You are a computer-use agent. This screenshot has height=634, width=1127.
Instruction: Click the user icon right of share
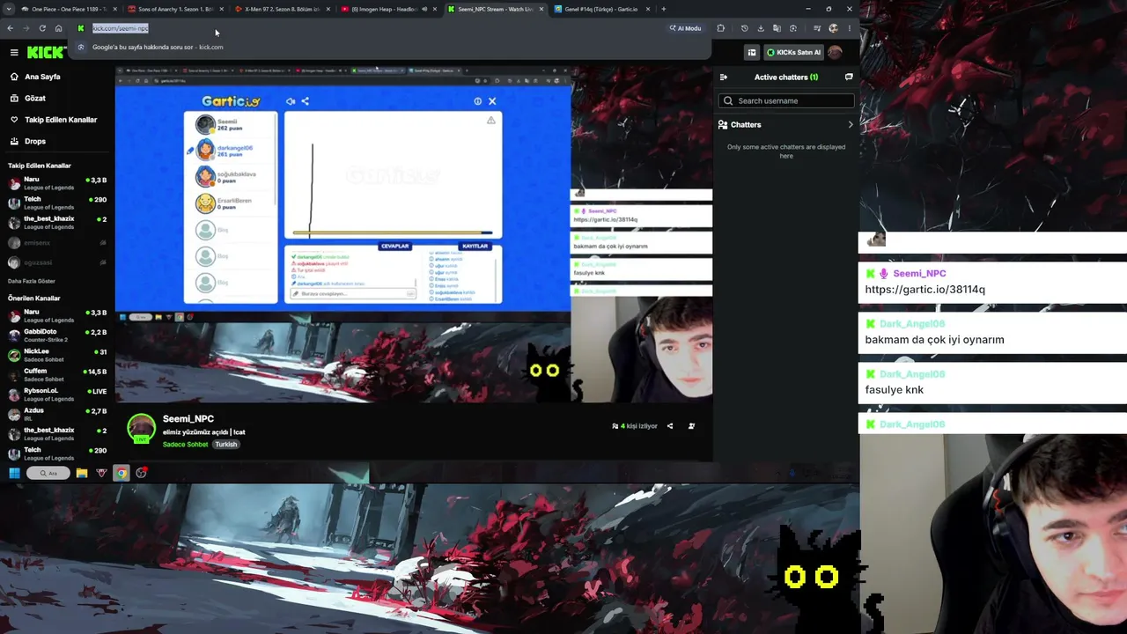pos(691,426)
